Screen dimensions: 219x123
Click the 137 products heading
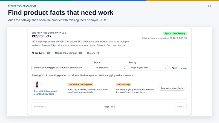pyautogui.click(x=41, y=36)
